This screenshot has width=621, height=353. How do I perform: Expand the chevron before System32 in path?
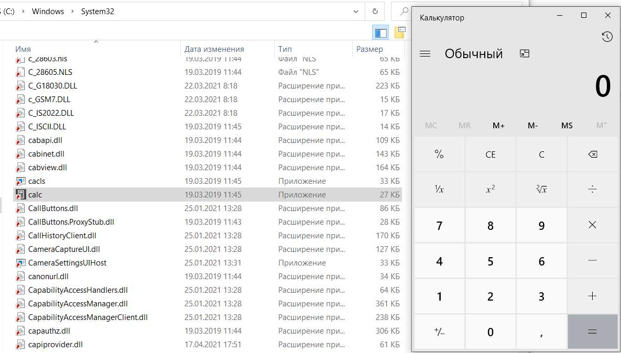point(72,11)
